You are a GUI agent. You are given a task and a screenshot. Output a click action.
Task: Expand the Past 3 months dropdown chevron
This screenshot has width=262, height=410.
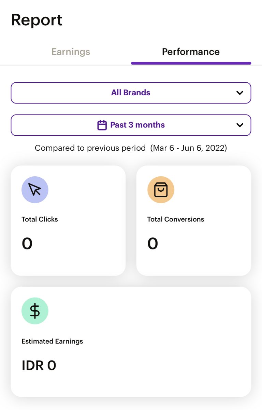tap(240, 125)
